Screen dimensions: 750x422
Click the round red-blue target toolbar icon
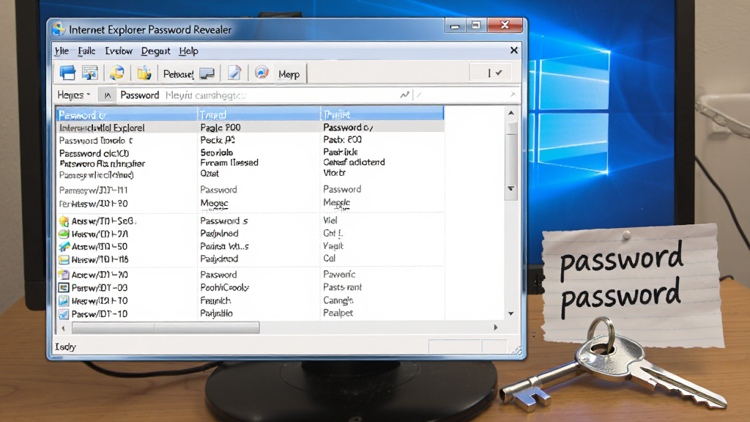point(261,73)
